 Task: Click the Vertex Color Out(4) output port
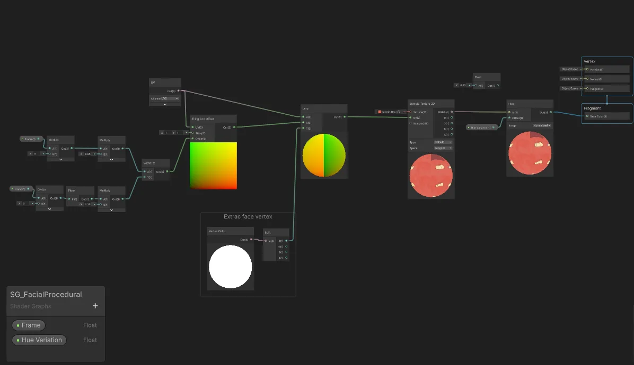(251, 240)
